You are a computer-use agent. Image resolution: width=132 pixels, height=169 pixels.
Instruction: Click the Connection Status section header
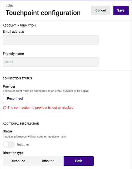pos(17,78)
